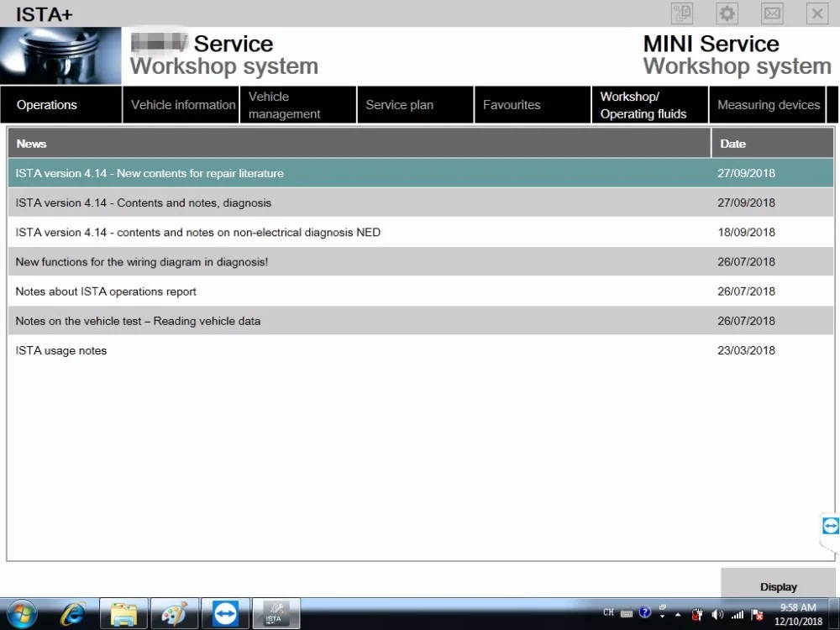Select 'Notes on the vehicle test' row
840x630 pixels.
pos(421,320)
